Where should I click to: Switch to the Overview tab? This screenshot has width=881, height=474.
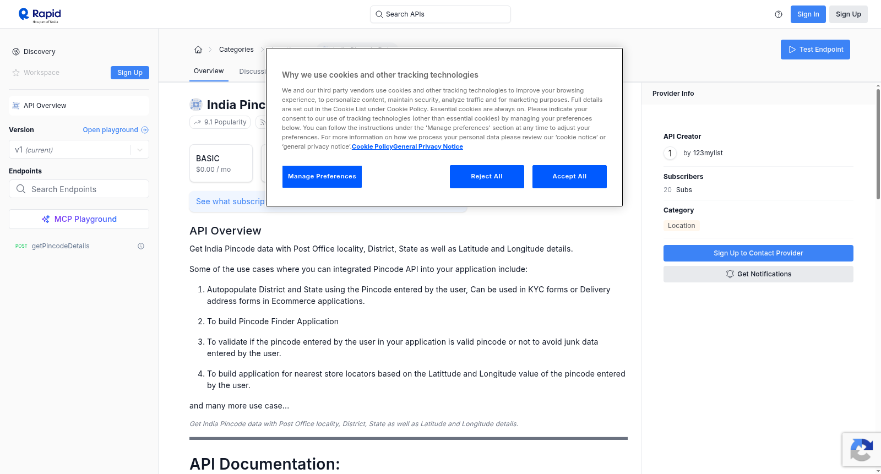[209, 71]
